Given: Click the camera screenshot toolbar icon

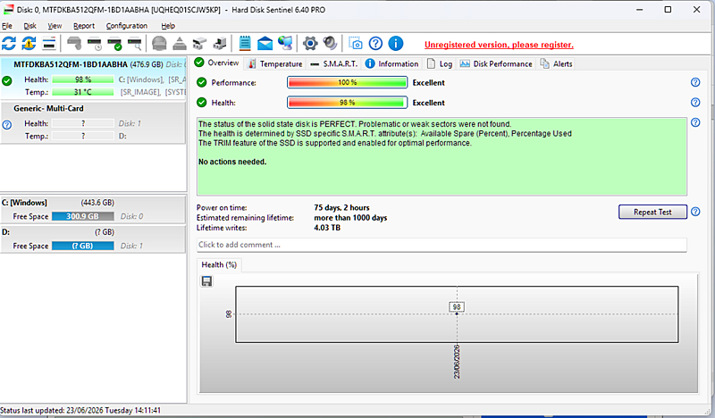Looking at the screenshot, I should click(x=355, y=44).
